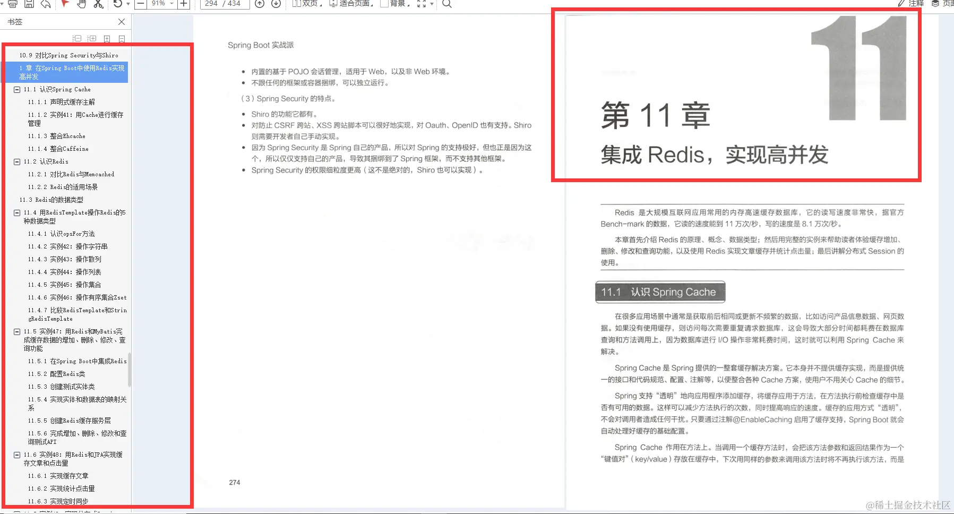The height and width of the screenshot is (514, 954).
Task: Click the add bookmark icon
Action: 107,39
